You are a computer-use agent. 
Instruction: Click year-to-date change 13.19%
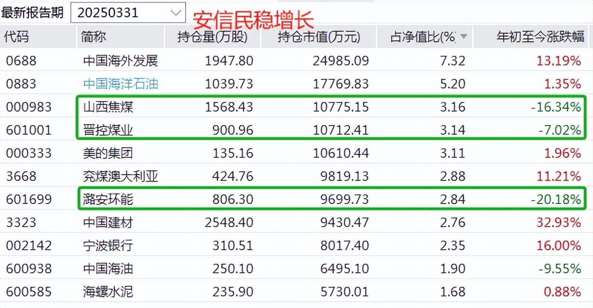(x=559, y=61)
